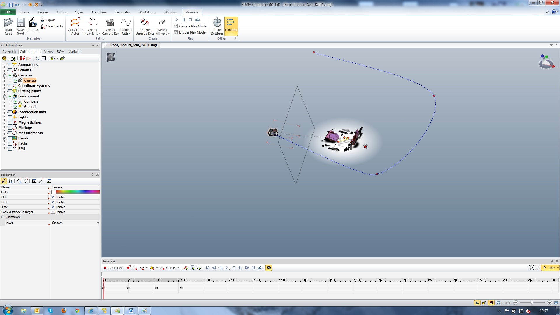Collapse the Cameras tree node
The image size is (560, 315).
[5, 76]
